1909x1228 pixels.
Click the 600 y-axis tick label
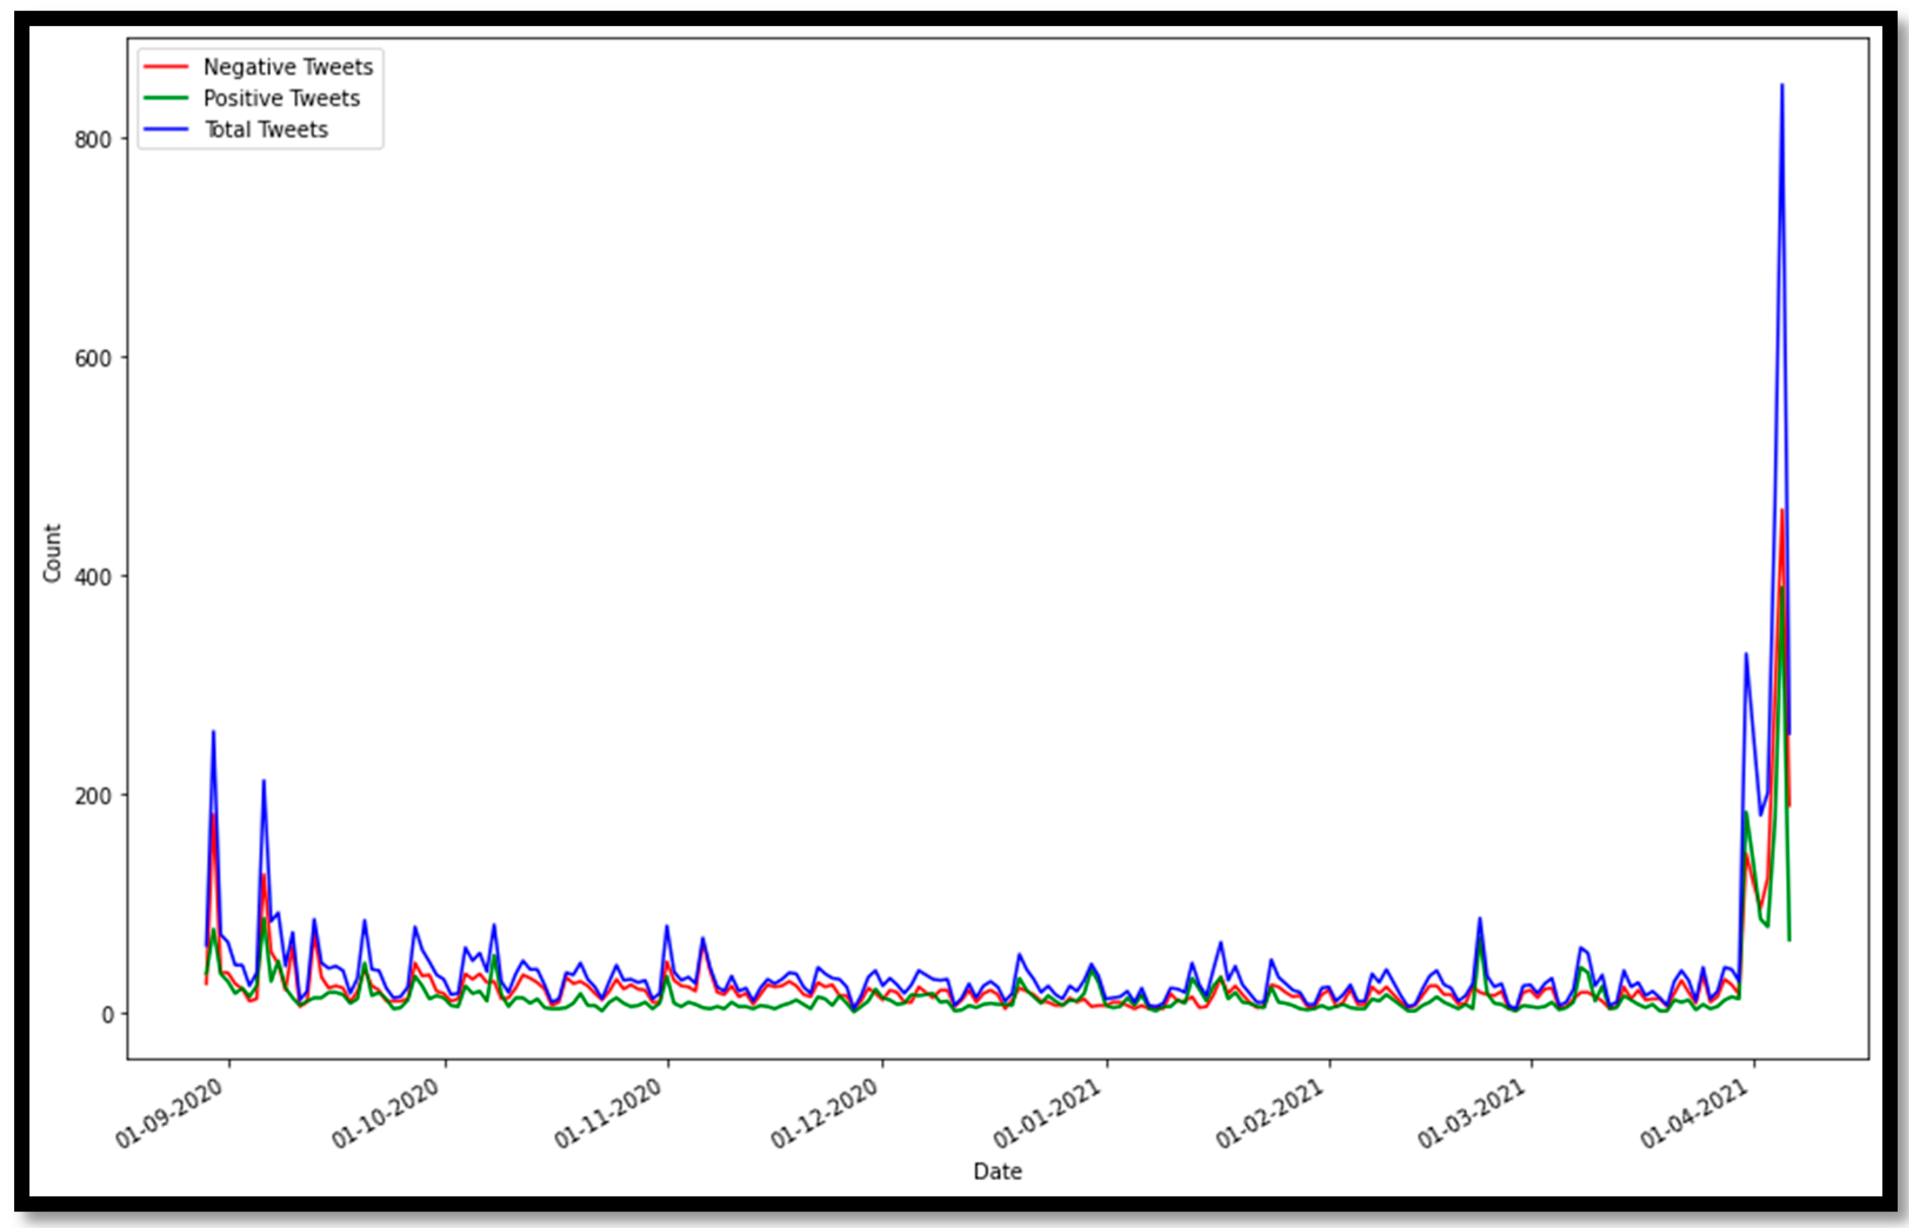92,359
